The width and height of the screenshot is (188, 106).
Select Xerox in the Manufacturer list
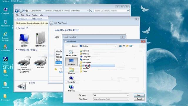coord(58,60)
